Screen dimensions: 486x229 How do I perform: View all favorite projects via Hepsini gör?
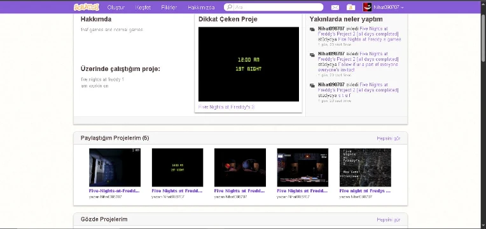[x=389, y=219]
